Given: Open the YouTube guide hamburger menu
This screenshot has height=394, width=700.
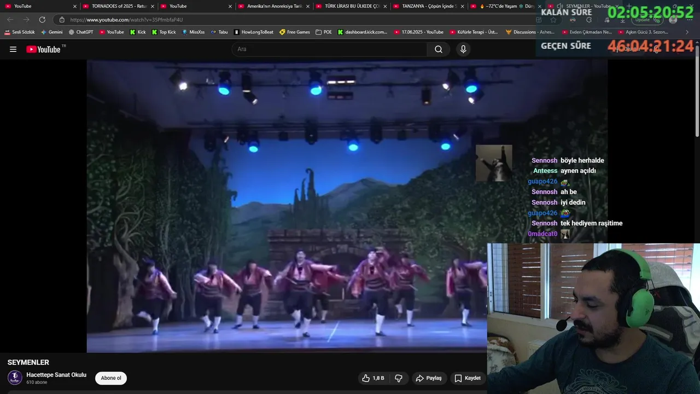Looking at the screenshot, I should point(13,49).
